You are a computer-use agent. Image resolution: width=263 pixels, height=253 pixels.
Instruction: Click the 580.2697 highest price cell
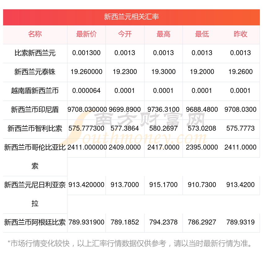(163, 129)
